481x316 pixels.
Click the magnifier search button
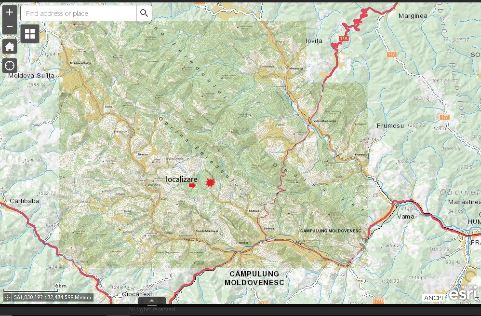(144, 13)
